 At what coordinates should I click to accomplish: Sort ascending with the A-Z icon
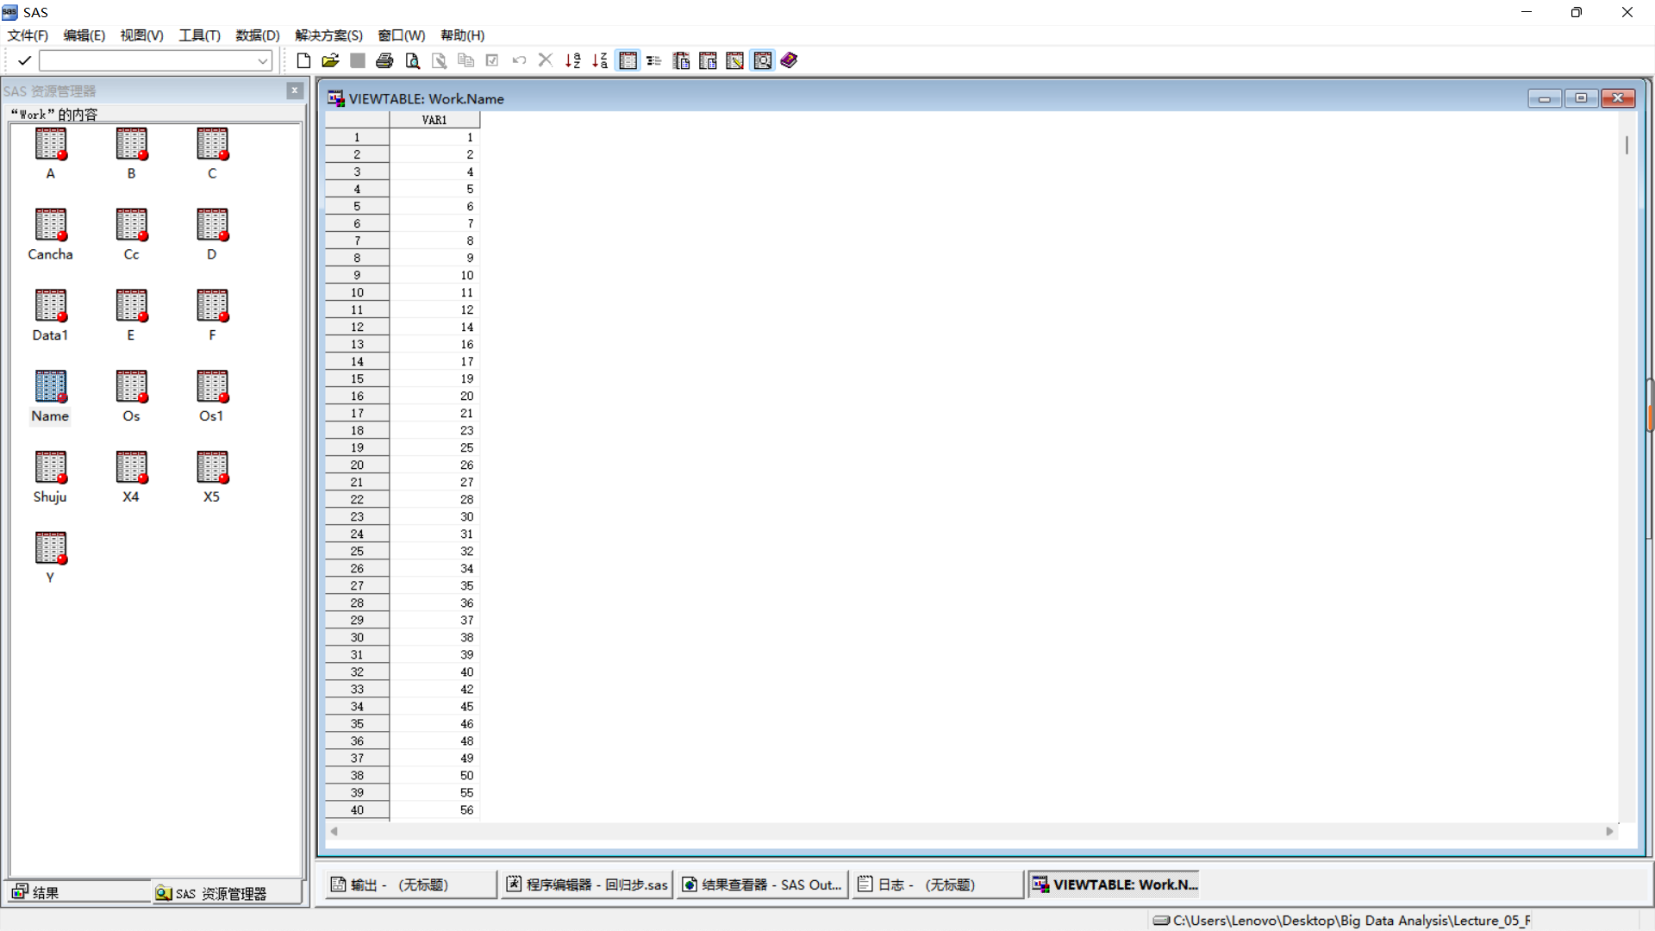[572, 60]
